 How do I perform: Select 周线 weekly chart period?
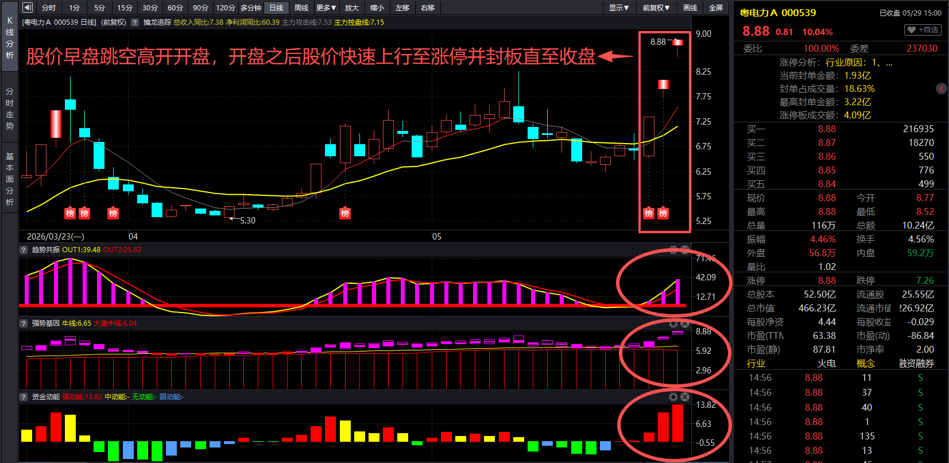click(301, 7)
